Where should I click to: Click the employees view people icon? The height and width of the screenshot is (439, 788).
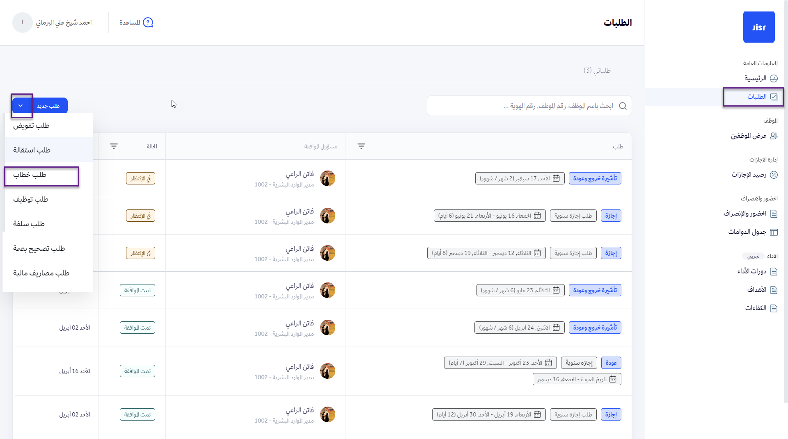[x=774, y=136]
